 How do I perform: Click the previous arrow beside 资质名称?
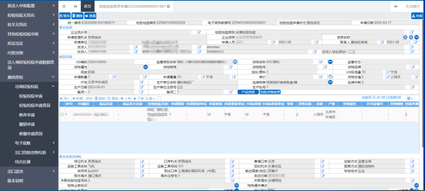(405, 37)
